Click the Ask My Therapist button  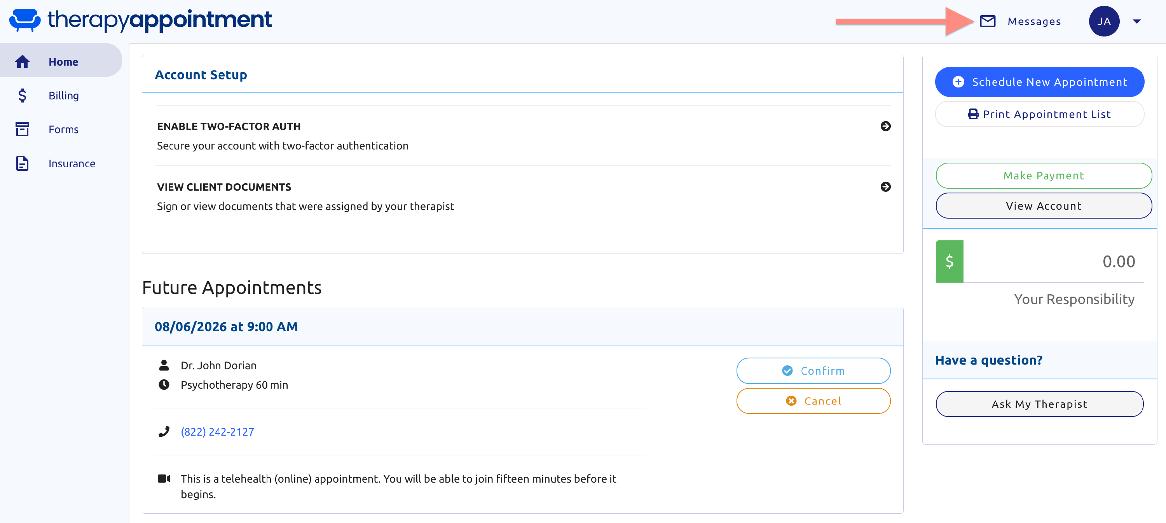[1039, 404]
